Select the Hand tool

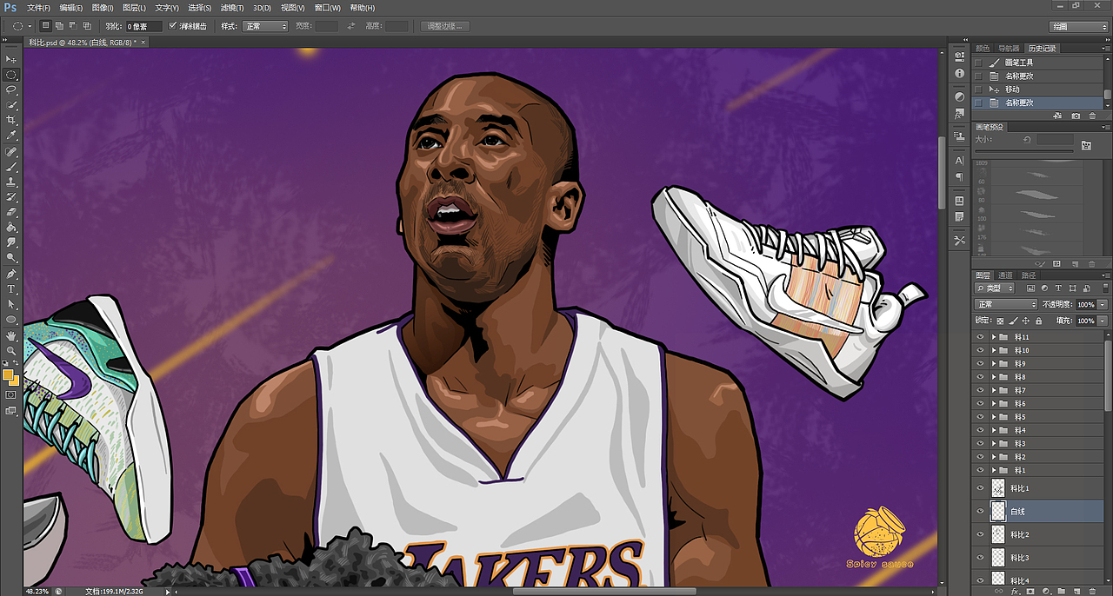click(x=11, y=334)
